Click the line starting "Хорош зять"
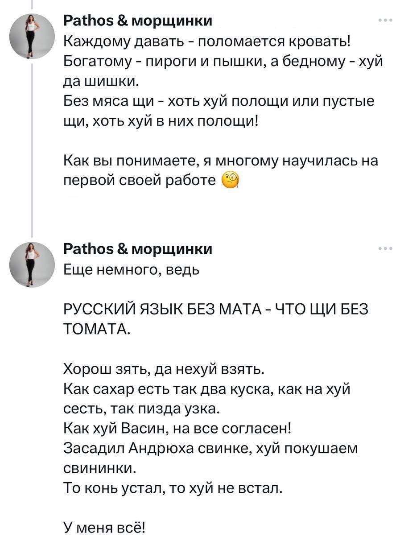 (x=165, y=369)
